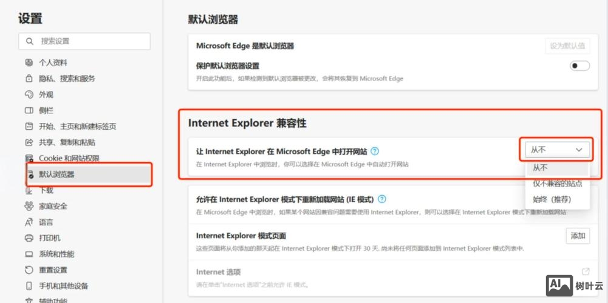
Task: Click the Profile (个人资料) sidebar icon
Action: [x=29, y=62]
